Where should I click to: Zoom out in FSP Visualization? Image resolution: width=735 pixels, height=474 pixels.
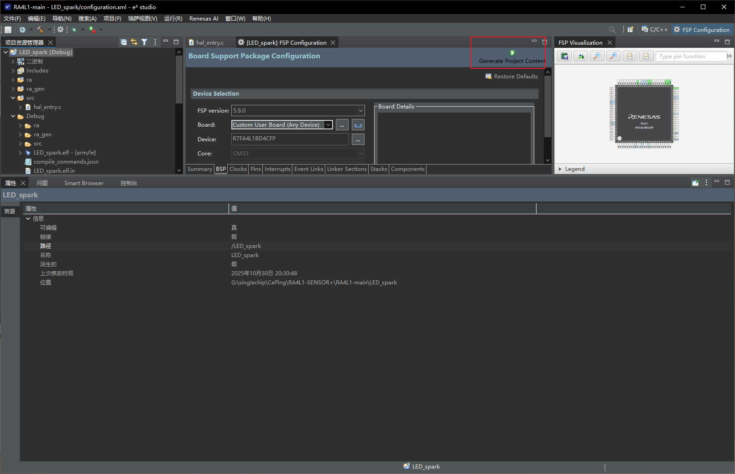(597, 56)
